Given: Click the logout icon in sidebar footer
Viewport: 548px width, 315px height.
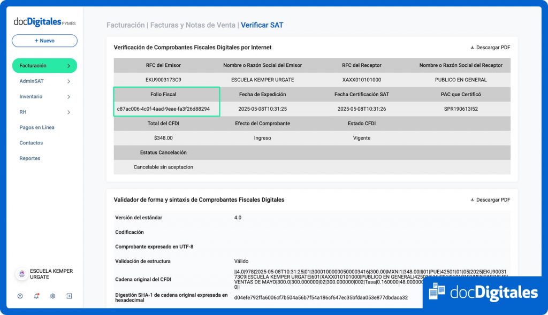Looking at the screenshot, I should 69,296.
